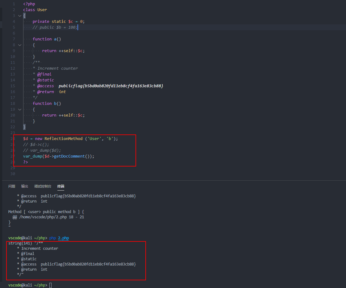Click the 'php 2.php' command in terminal
The height and width of the screenshot is (288, 346).
[59, 238]
